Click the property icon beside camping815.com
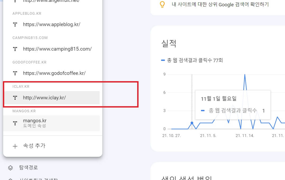 pos(15,49)
